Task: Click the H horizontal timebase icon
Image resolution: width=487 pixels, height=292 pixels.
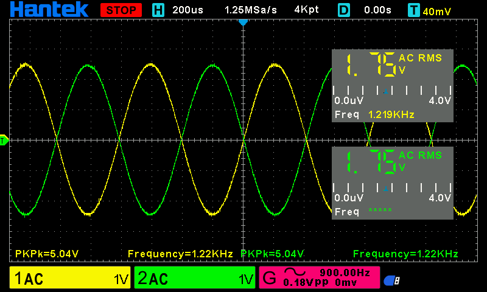Action: coord(158,10)
